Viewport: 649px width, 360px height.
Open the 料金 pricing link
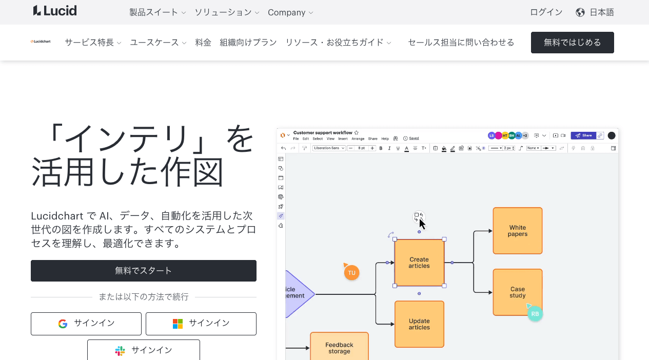tap(203, 43)
